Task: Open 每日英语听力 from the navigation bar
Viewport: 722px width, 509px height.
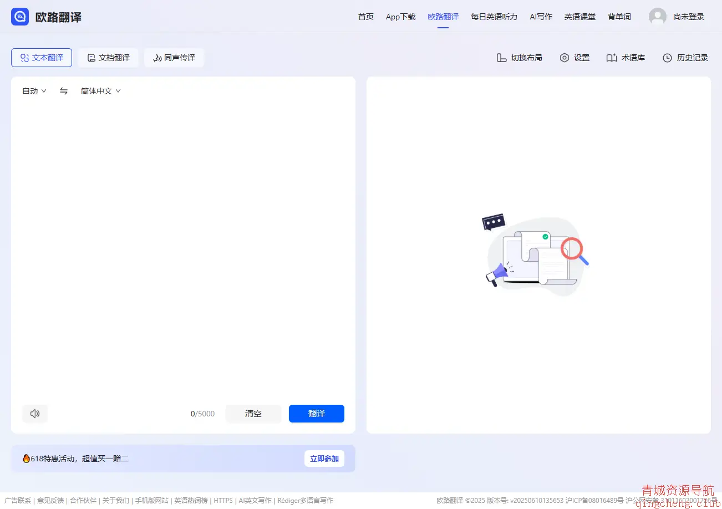Action: (494, 17)
